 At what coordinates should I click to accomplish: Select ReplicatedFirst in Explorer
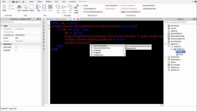[176, 34]
